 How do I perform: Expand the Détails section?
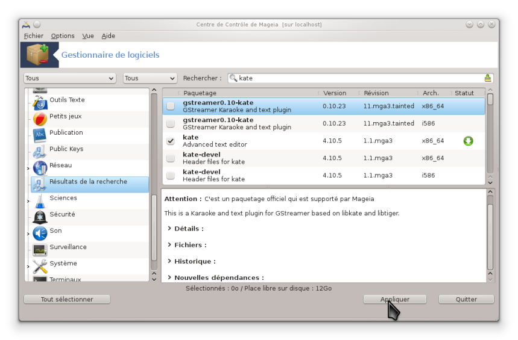[x=169, y=228]
